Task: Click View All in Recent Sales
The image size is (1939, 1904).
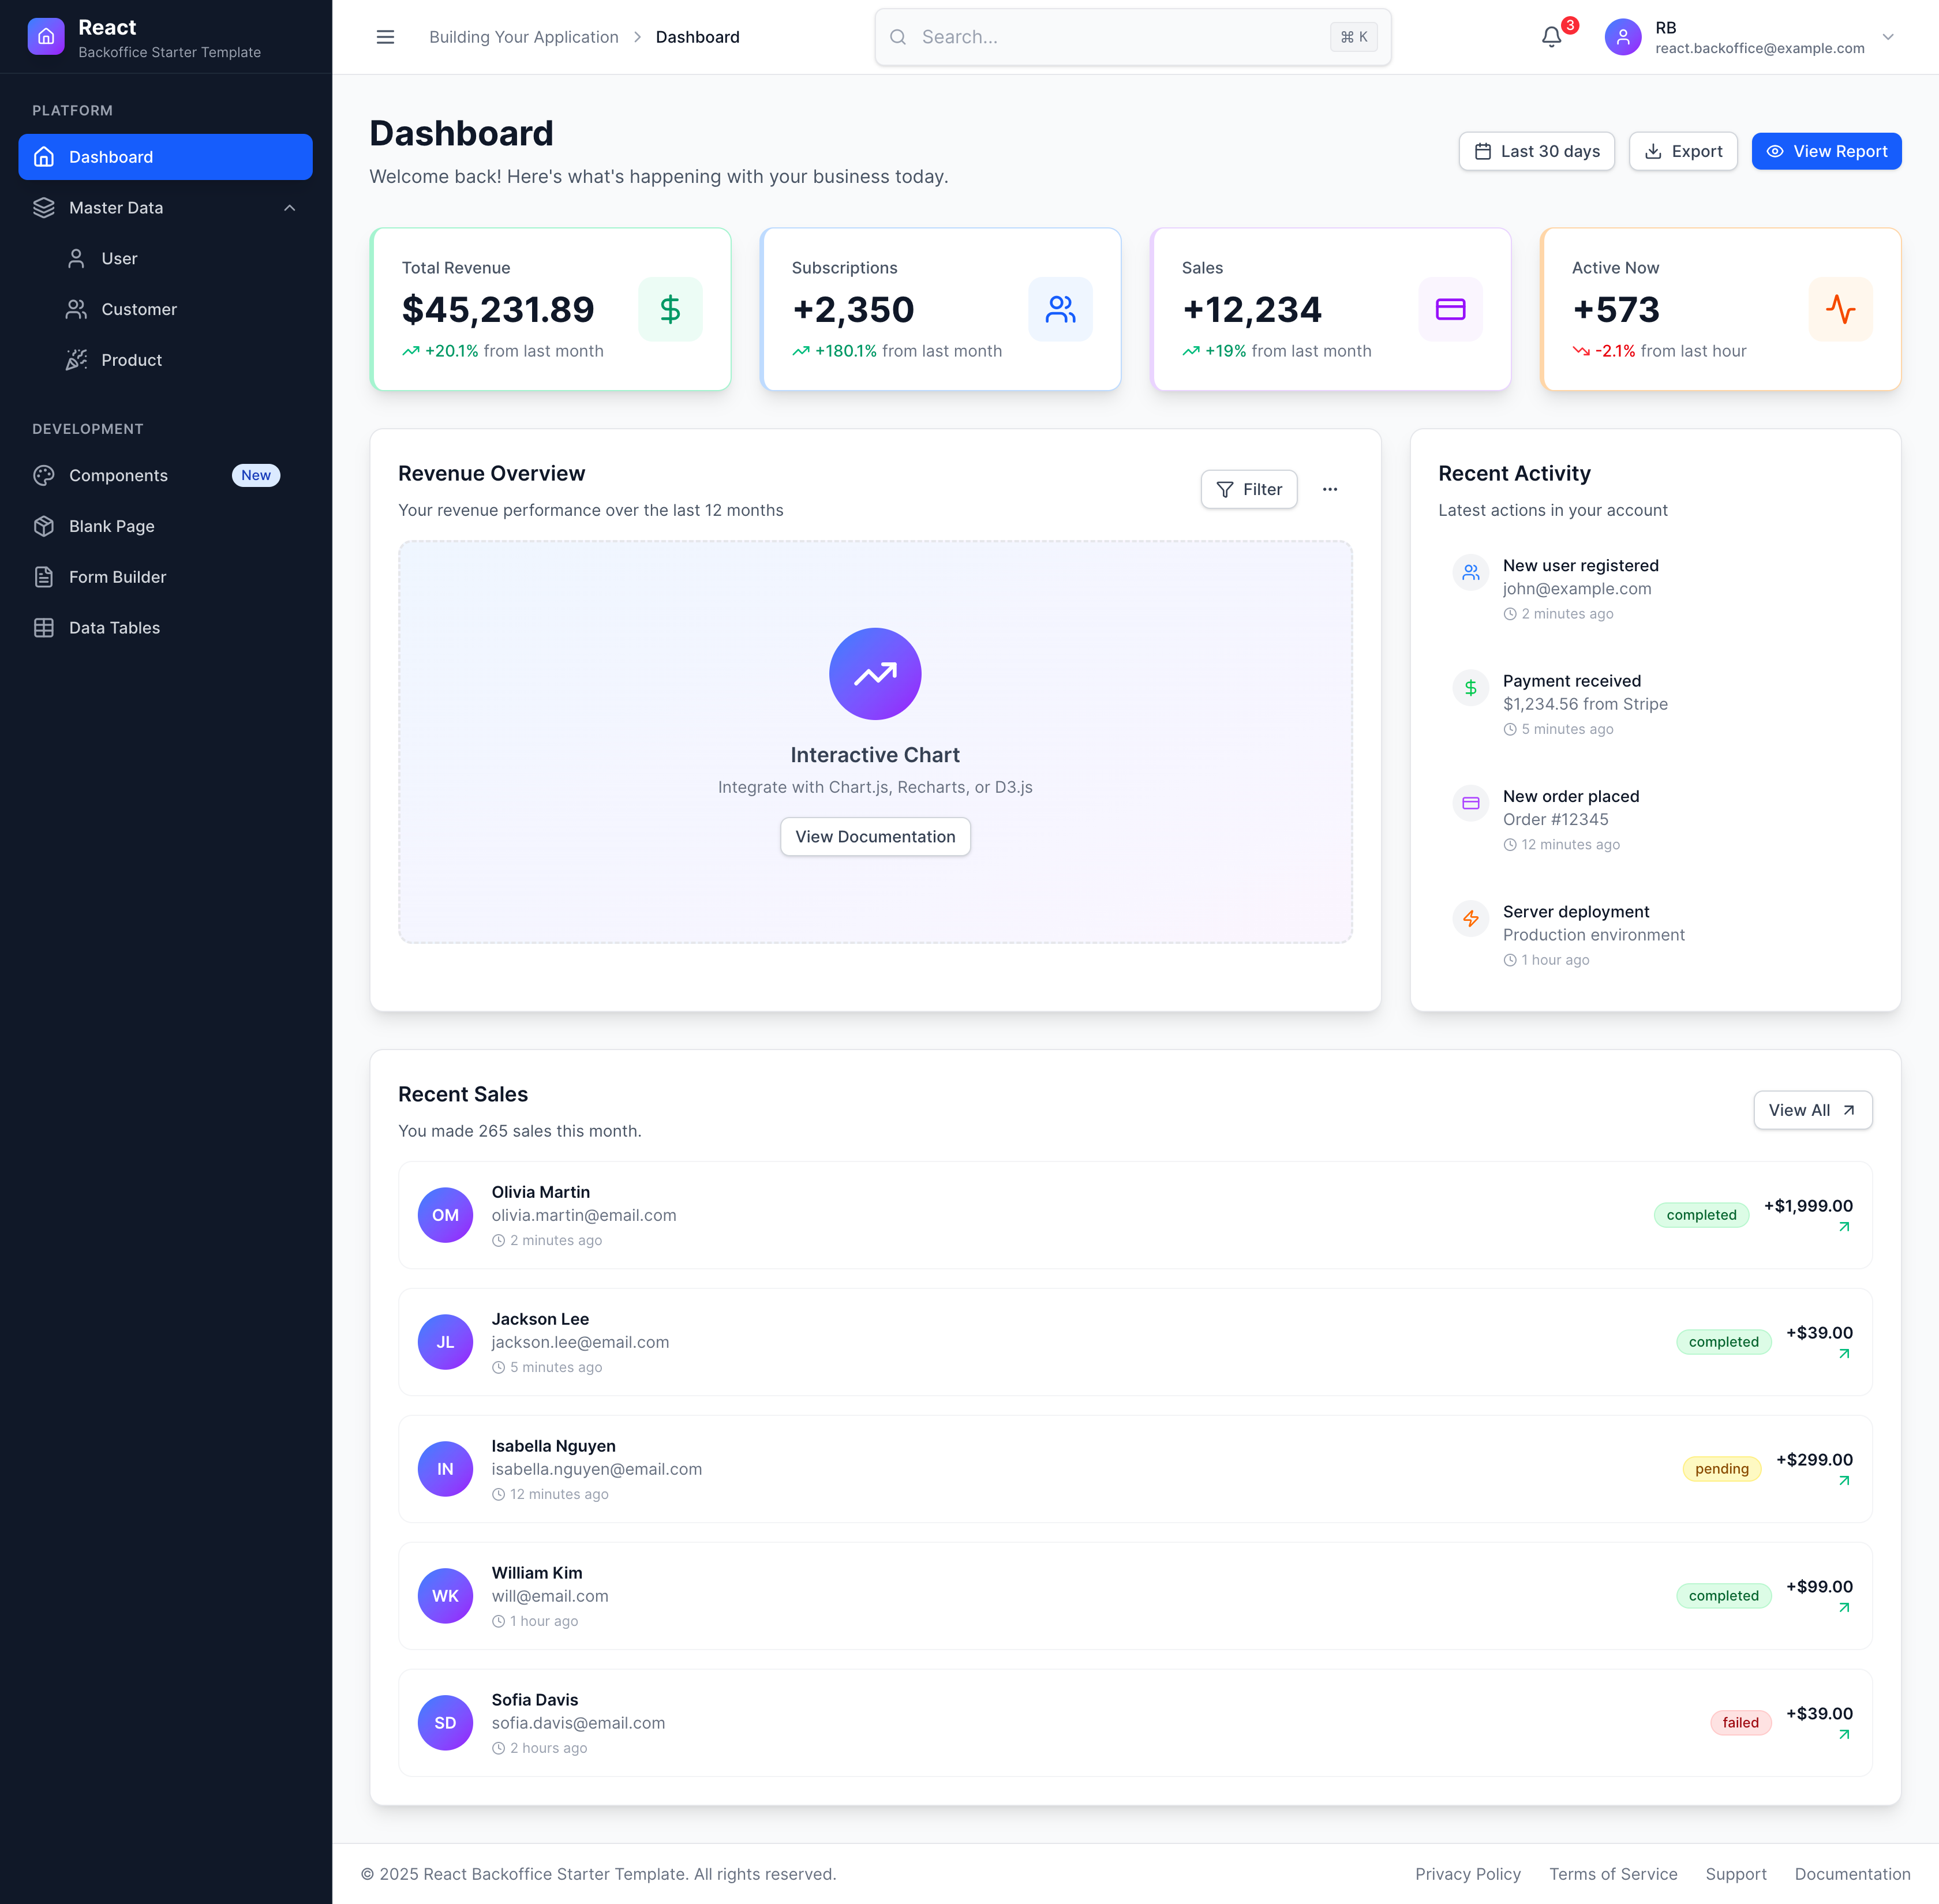Action: click(x=1812, y=1110)
